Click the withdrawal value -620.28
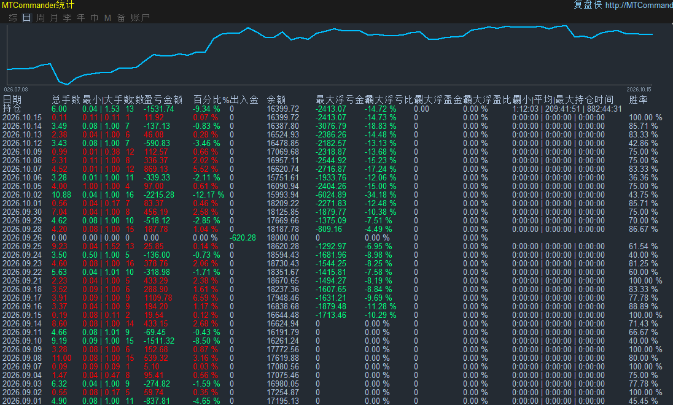 tap(243, 237)
